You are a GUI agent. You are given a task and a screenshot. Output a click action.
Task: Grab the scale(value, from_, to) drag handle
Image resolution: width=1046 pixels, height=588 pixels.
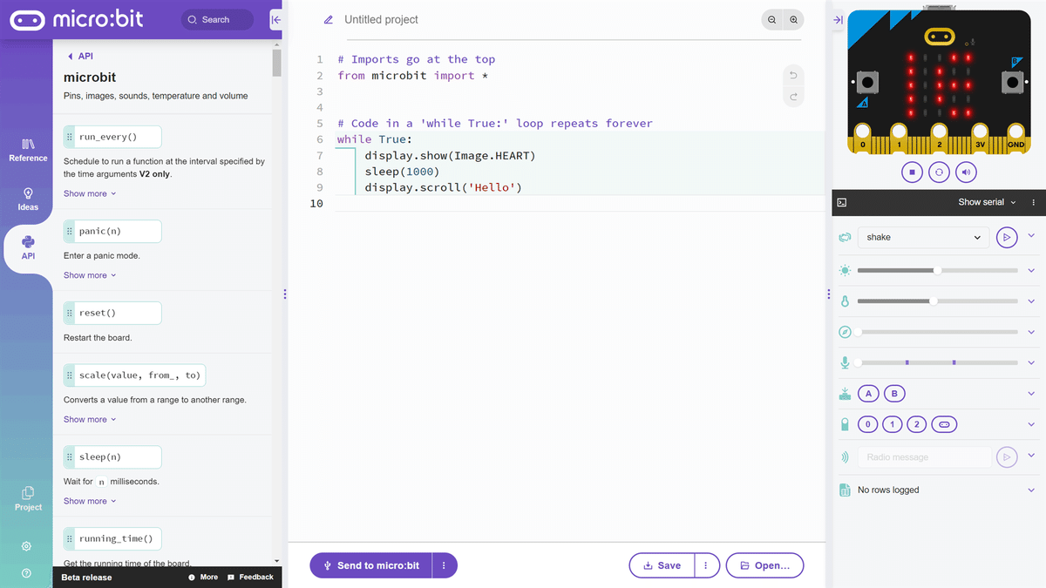70,375
